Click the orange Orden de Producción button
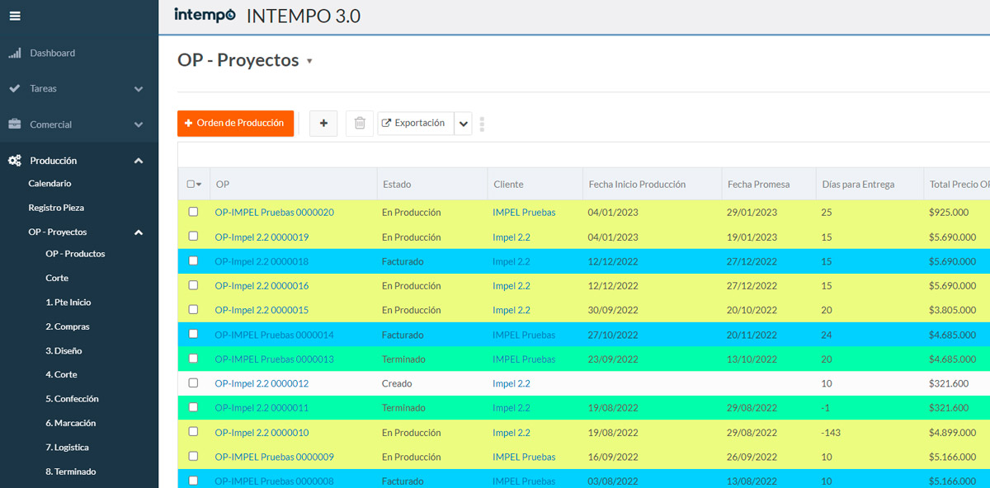Screen dimensions: 990x488 coord(235,123)
